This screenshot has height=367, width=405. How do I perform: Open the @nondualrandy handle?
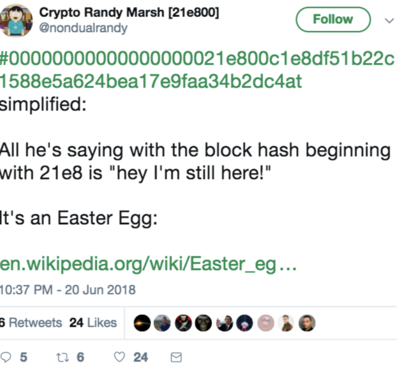pos(84,28)
